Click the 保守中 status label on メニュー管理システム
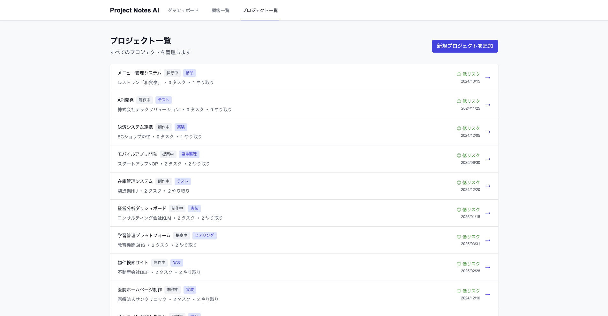Viewport: 608px width, 316px height. (172, 73)
